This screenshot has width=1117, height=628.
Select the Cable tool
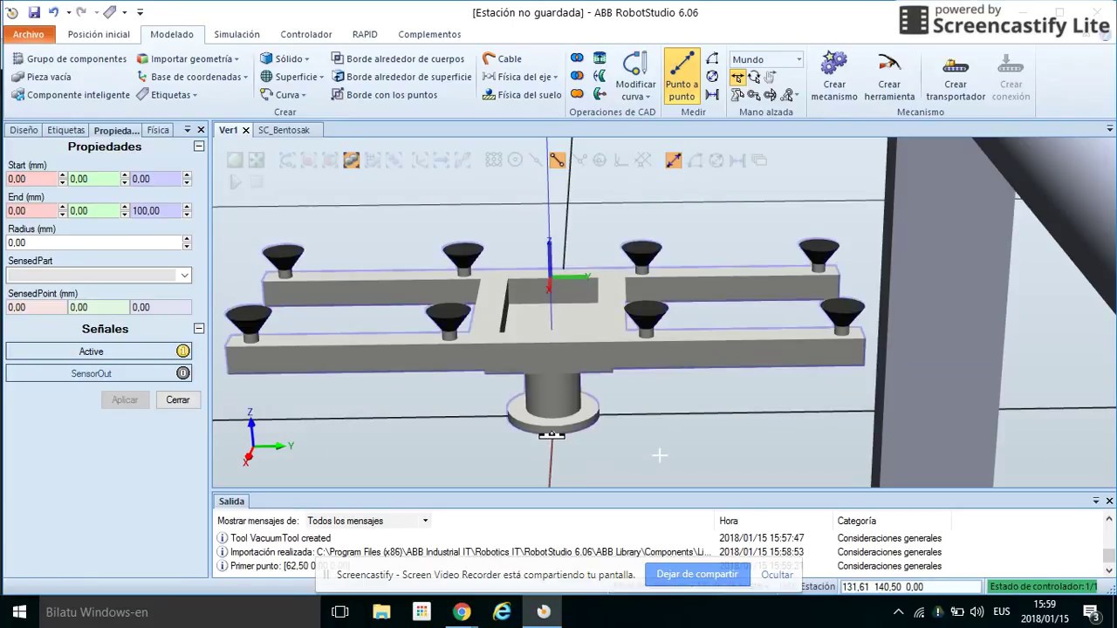[x=502, y=58]
